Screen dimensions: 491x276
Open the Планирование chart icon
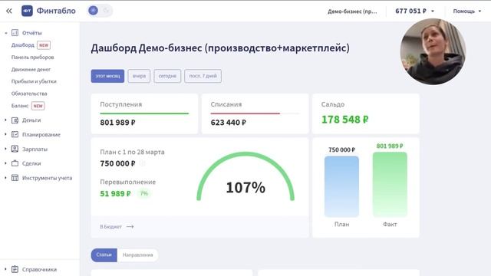15,134
